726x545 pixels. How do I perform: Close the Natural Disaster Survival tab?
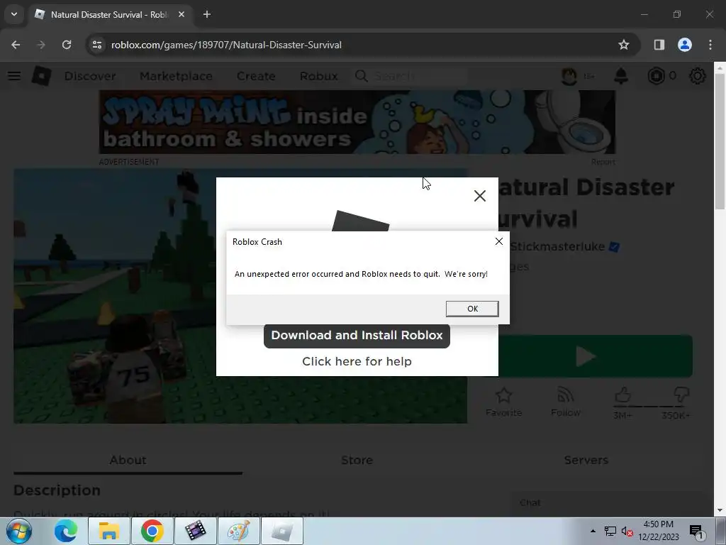(x=181, y=14)
